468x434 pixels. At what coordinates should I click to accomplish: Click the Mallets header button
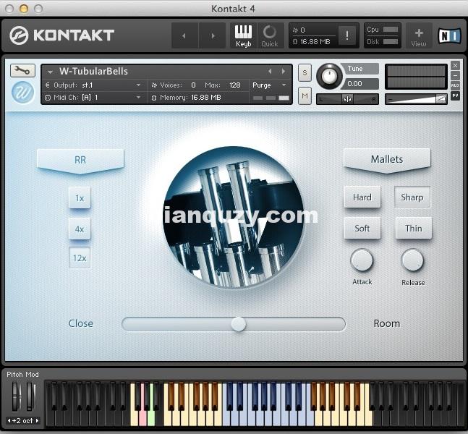387,161
